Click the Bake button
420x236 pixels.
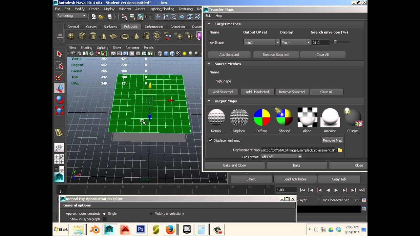[x=297, y=165]
